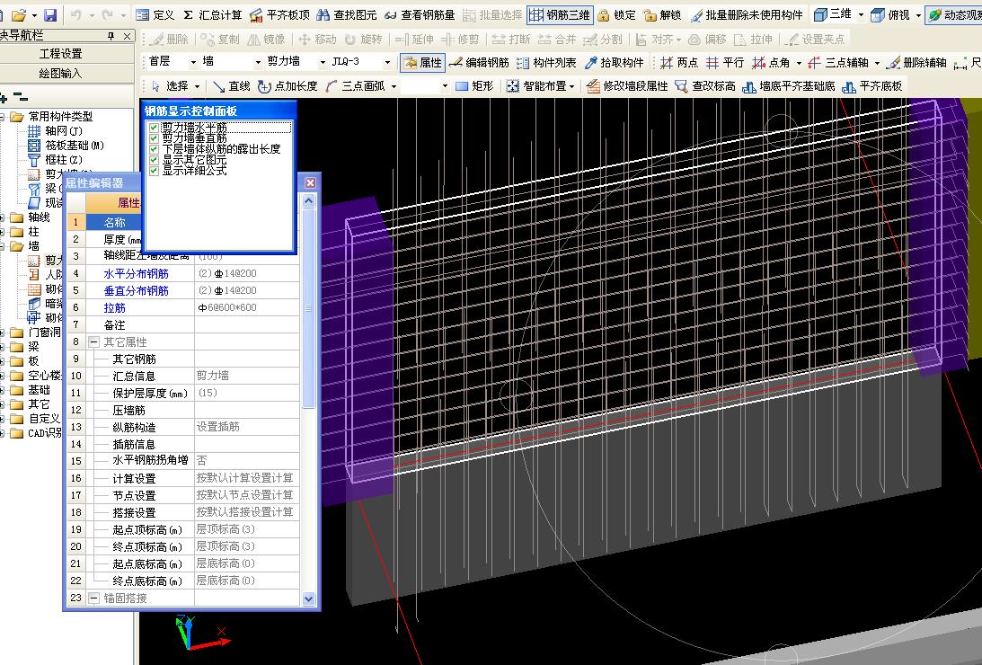982x665 pixels.
Task: Switch to the 绘图输入 navigation tab
Action: 61,73
